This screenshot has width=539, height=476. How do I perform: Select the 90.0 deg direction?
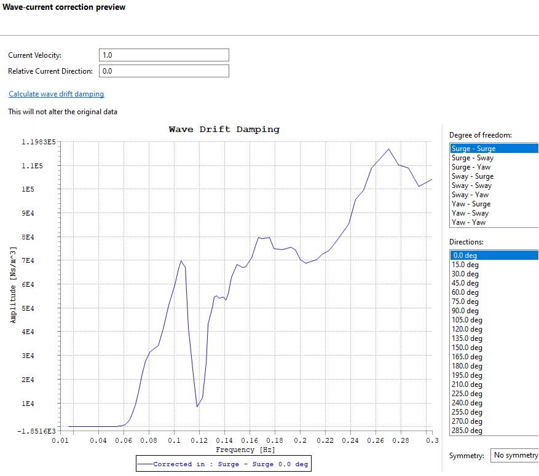465,311
